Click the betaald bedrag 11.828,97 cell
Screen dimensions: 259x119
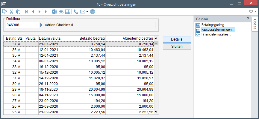tap(86, 78)
